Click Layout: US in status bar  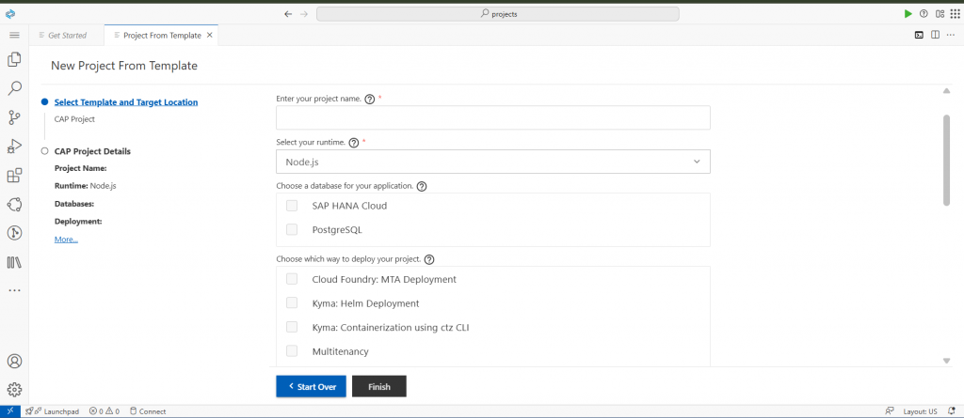(x=920, y=411)
